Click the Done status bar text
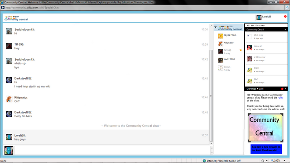Image resolution: width=290 pixels, height=163 pixels. click(3, 161)
